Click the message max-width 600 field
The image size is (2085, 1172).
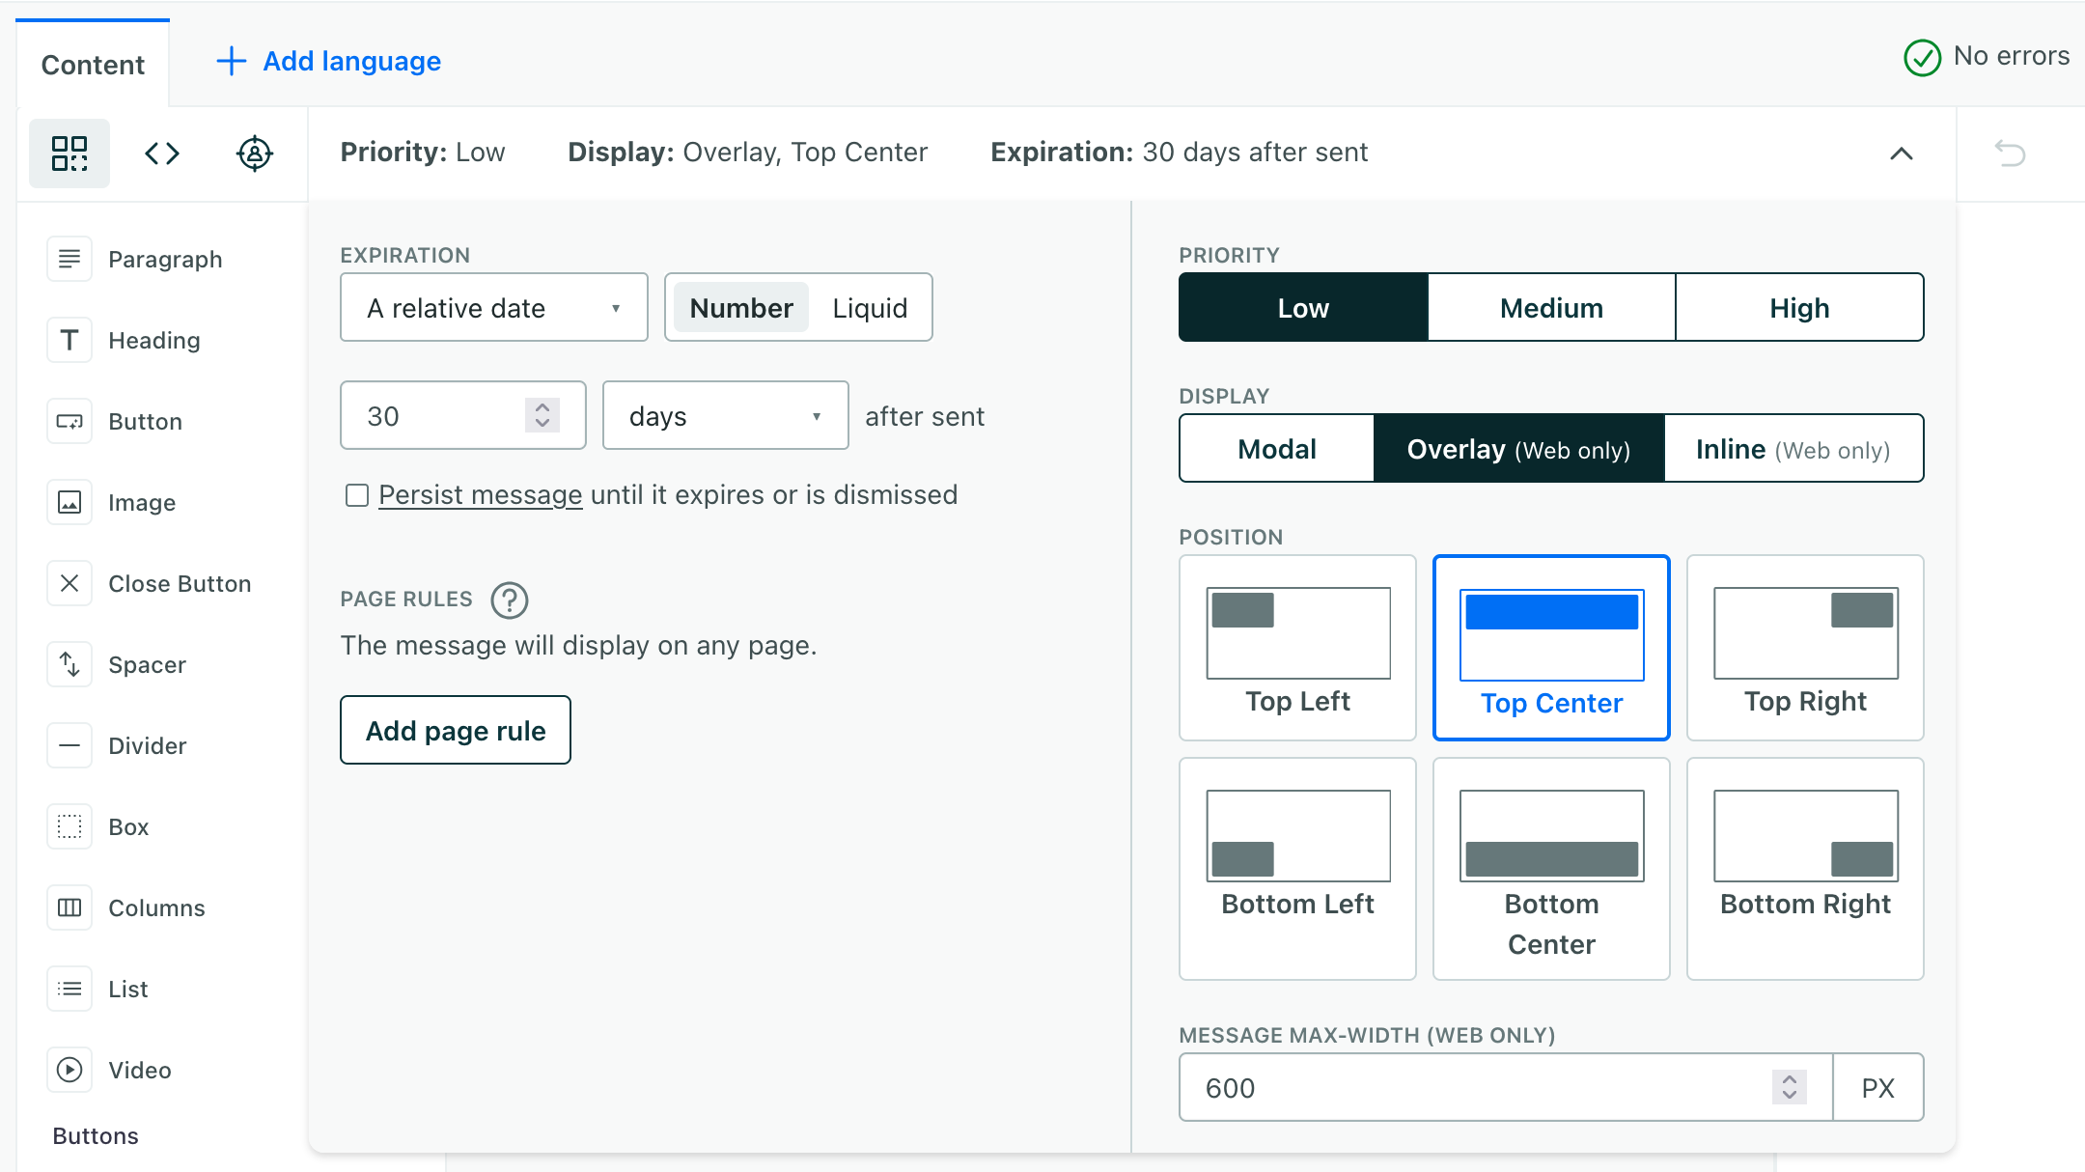(x=1506, y=1087)
